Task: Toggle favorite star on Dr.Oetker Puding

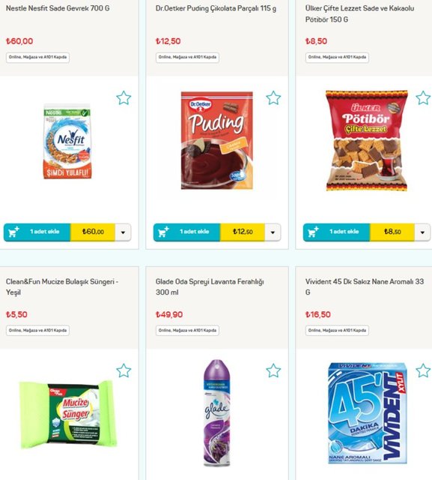Action: pyautogui.click(x=273, y=98)
